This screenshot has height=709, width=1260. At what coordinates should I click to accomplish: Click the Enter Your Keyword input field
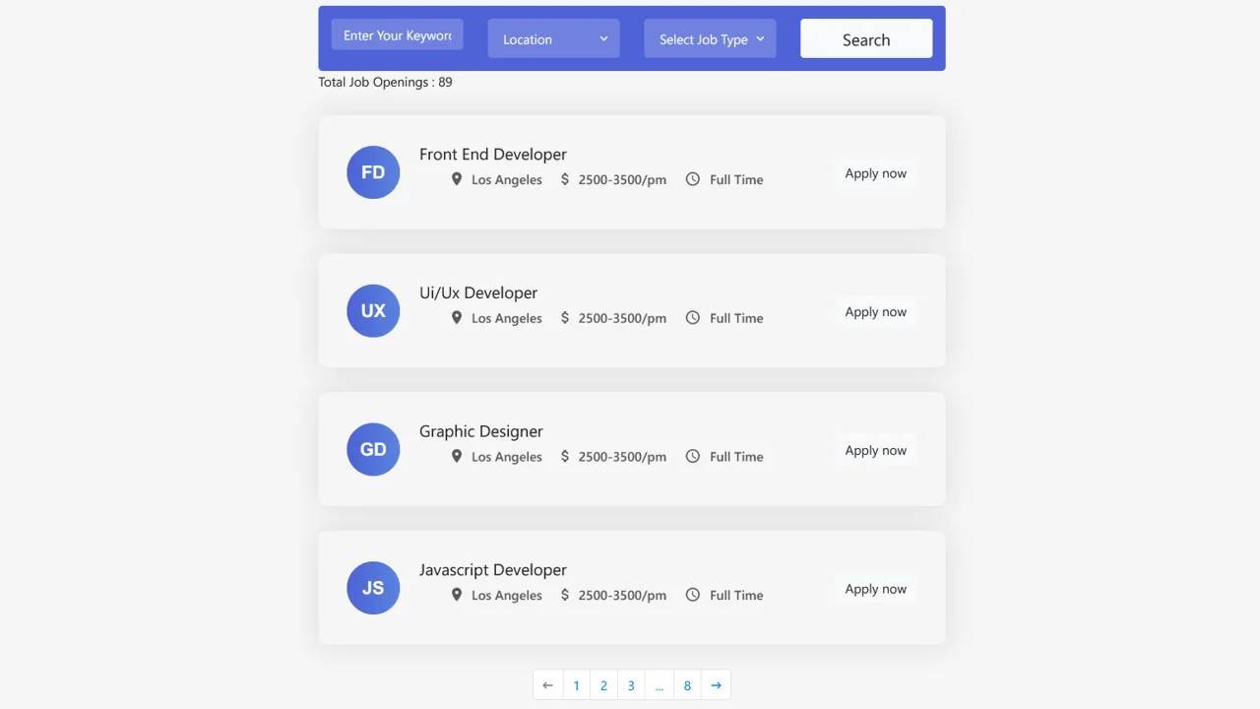click(x=397, y=33)
